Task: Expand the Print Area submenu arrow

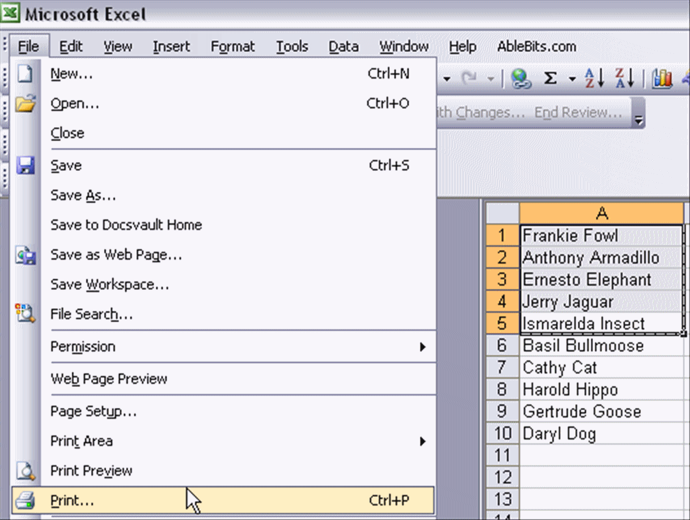Action: pos(423,441)
